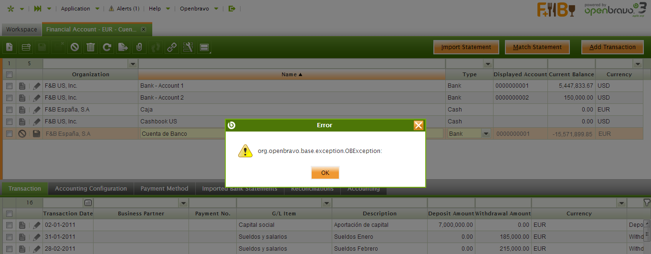Click the Export to Spreadsheet icon

tap(123, 47)
